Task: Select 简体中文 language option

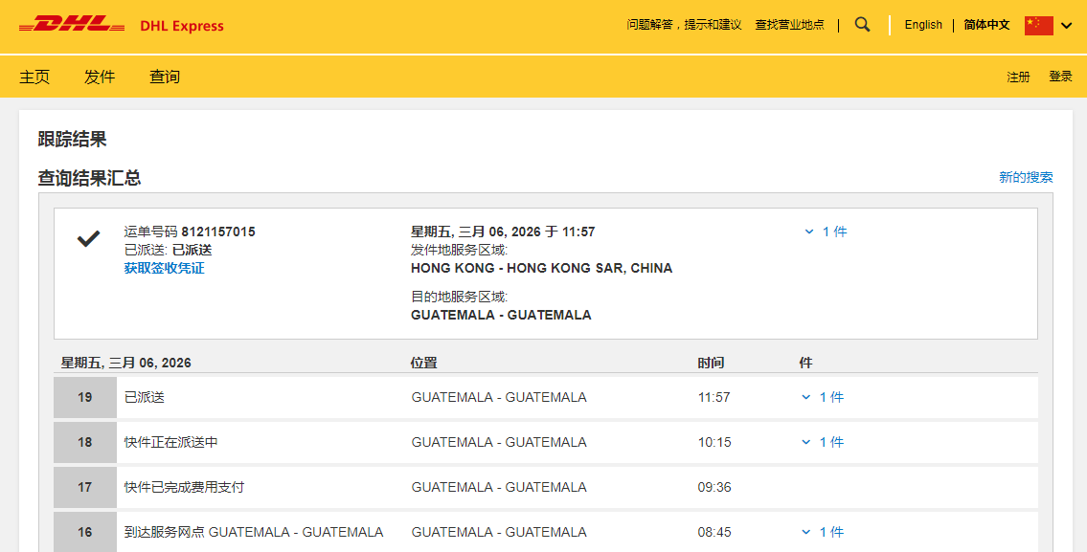Action: (x=986, y=25)
